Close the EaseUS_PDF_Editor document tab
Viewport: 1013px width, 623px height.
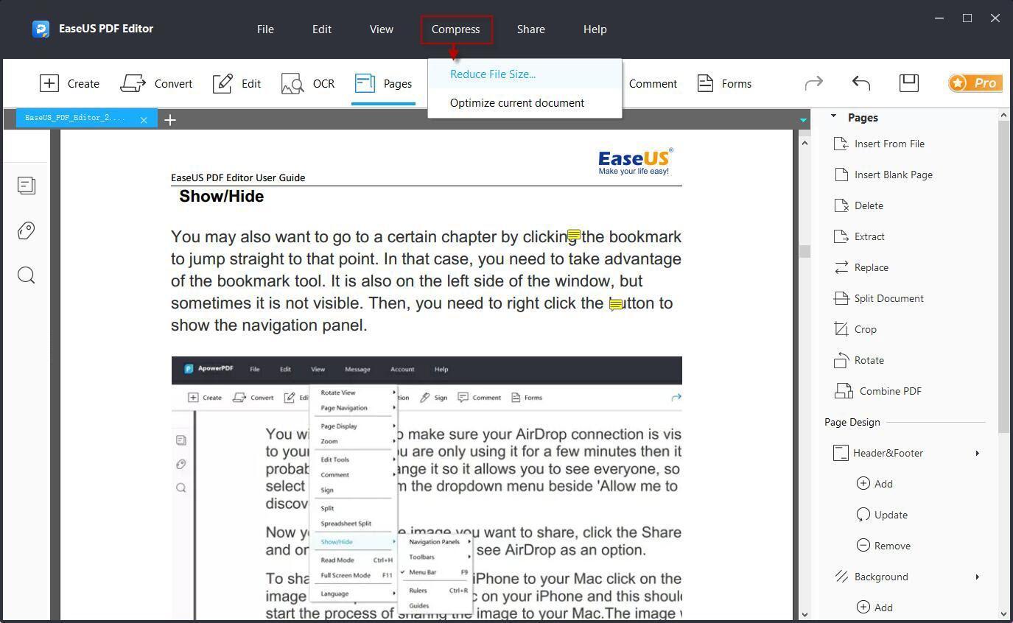coord(144,119)
